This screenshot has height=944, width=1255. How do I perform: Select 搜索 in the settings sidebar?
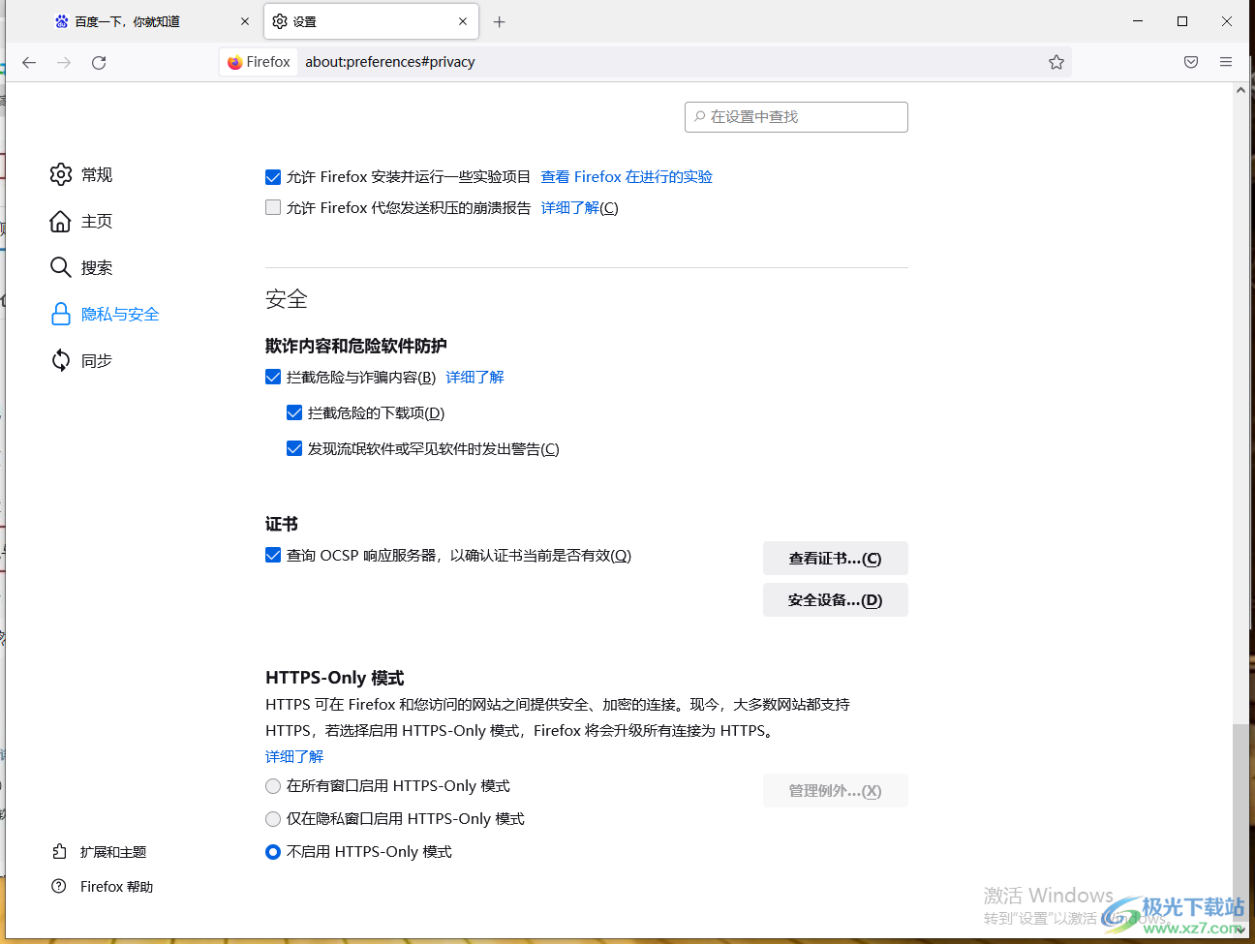[x=97, y=267]
